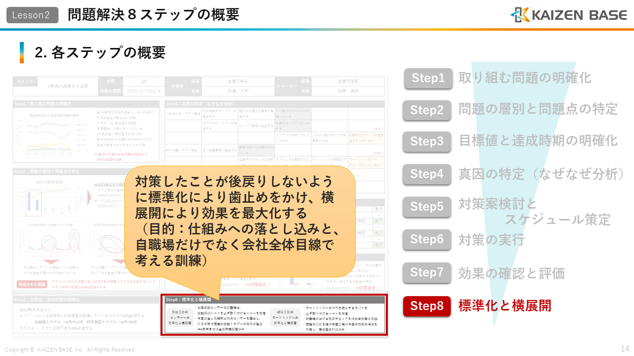Click the text 問題の層別と問題点の特定 beside Step2
The height and width of the screenshot is (356, 634).
pos(538,109)
